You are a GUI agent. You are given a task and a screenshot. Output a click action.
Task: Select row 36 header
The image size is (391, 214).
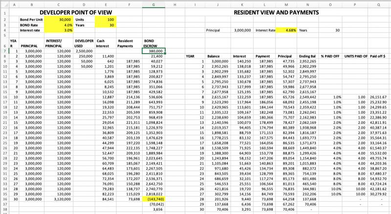[5, 199]
